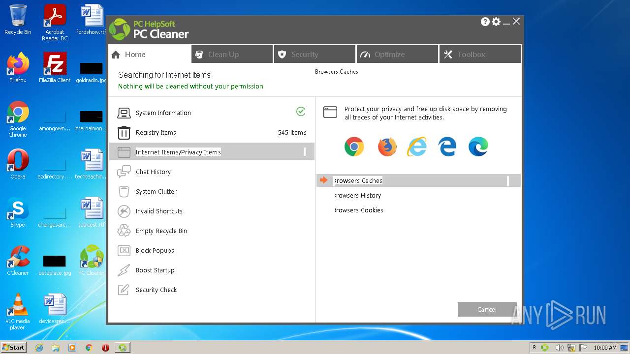Click the Firefox browser icon in PC Cleaner

(x=387, y=147)
